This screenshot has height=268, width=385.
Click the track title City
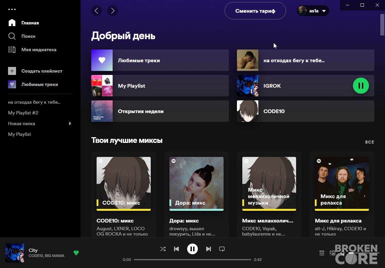[33, 250]
